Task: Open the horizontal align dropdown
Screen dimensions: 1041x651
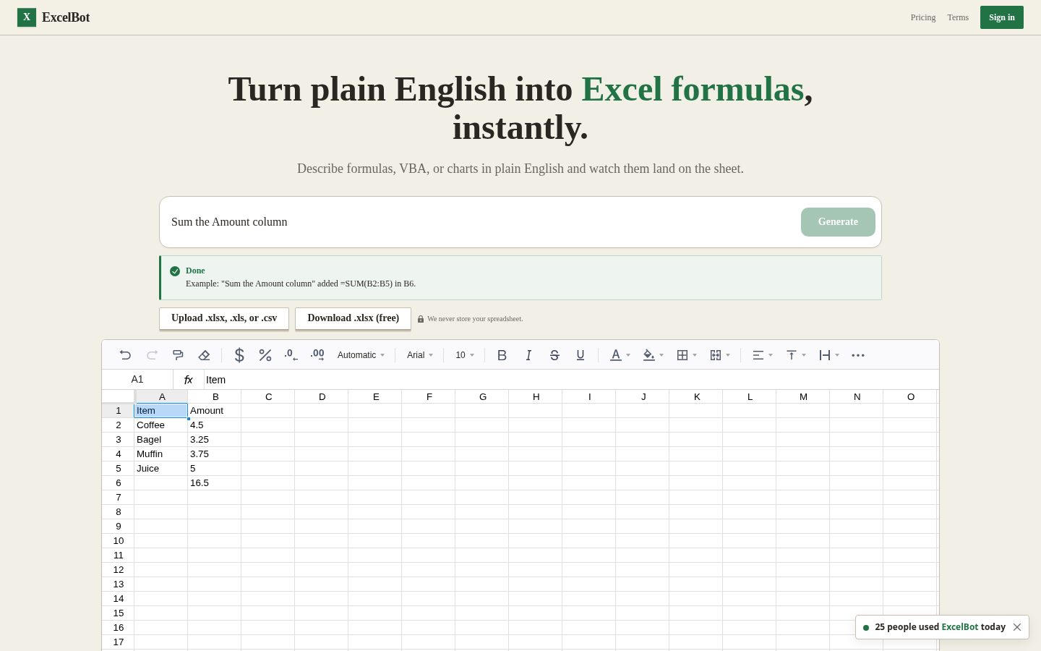Action: (763, 355)
